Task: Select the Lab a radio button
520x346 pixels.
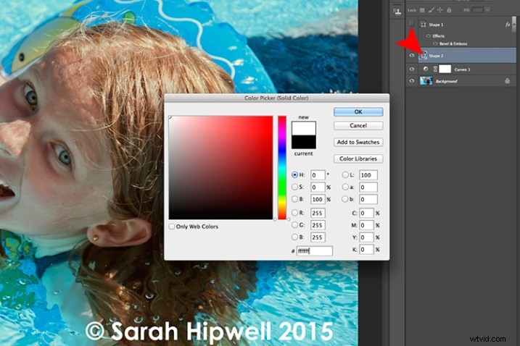Action: pos(345,187)
